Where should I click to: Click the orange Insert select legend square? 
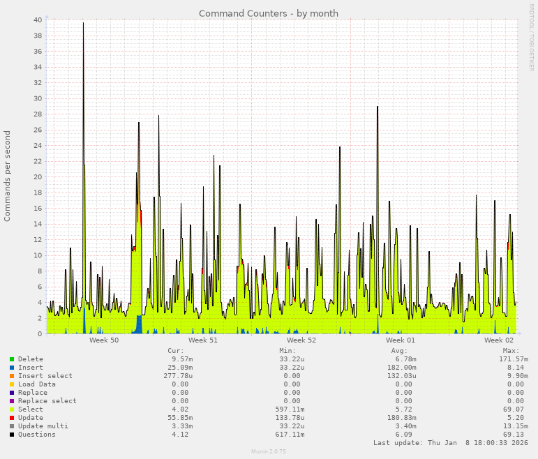pyautogui.click(x=12, y=376)
